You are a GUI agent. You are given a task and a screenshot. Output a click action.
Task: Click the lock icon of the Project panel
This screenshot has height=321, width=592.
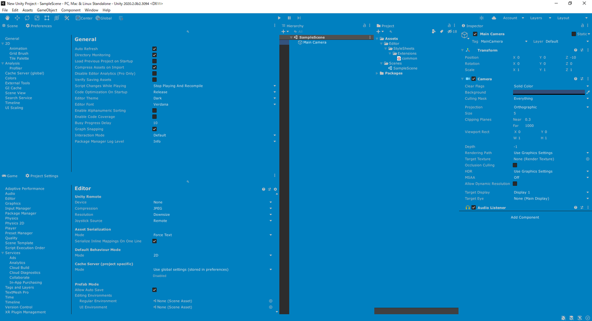[448, 26]
